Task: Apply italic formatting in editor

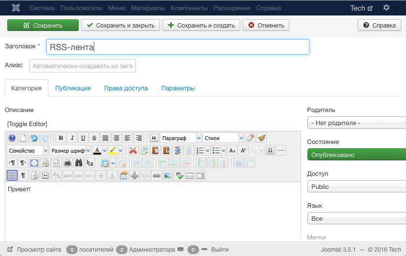Action: click(x=72, y=138)
